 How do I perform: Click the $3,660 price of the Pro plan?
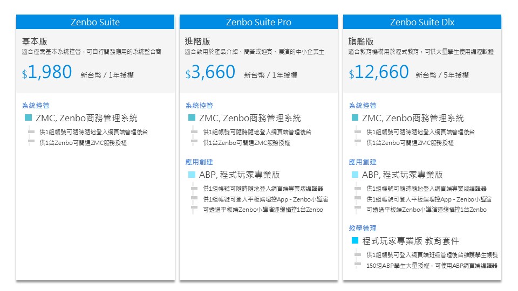pos(210,73)
